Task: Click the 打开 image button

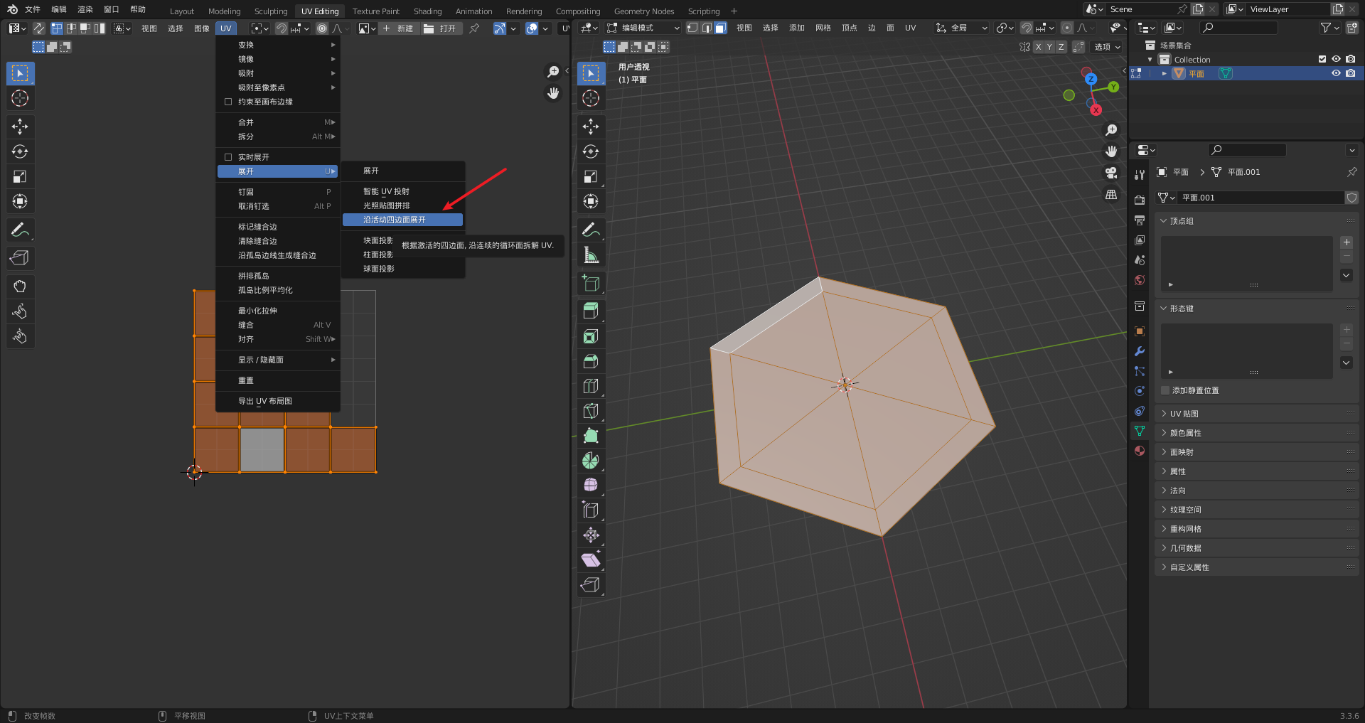Action: click(x=441, y=28)
